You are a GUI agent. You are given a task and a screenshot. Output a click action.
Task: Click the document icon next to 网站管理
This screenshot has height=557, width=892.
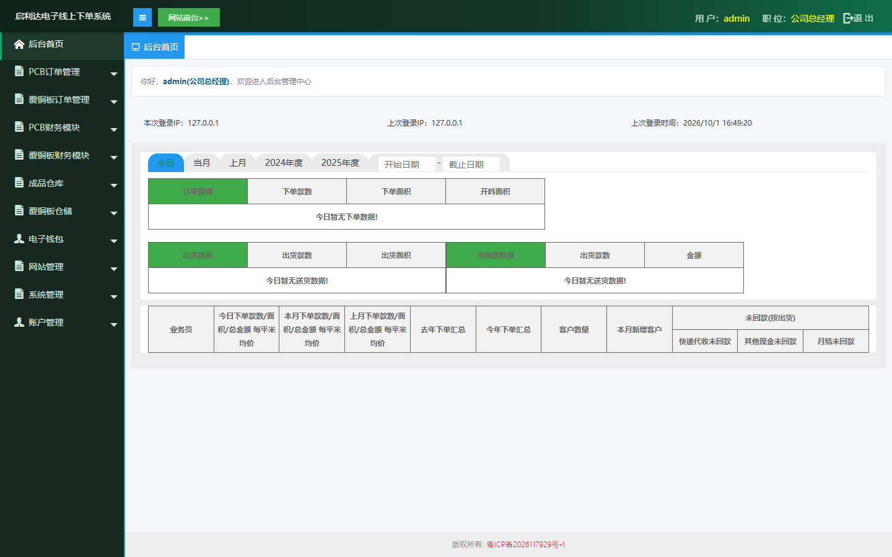coord(19,266)
